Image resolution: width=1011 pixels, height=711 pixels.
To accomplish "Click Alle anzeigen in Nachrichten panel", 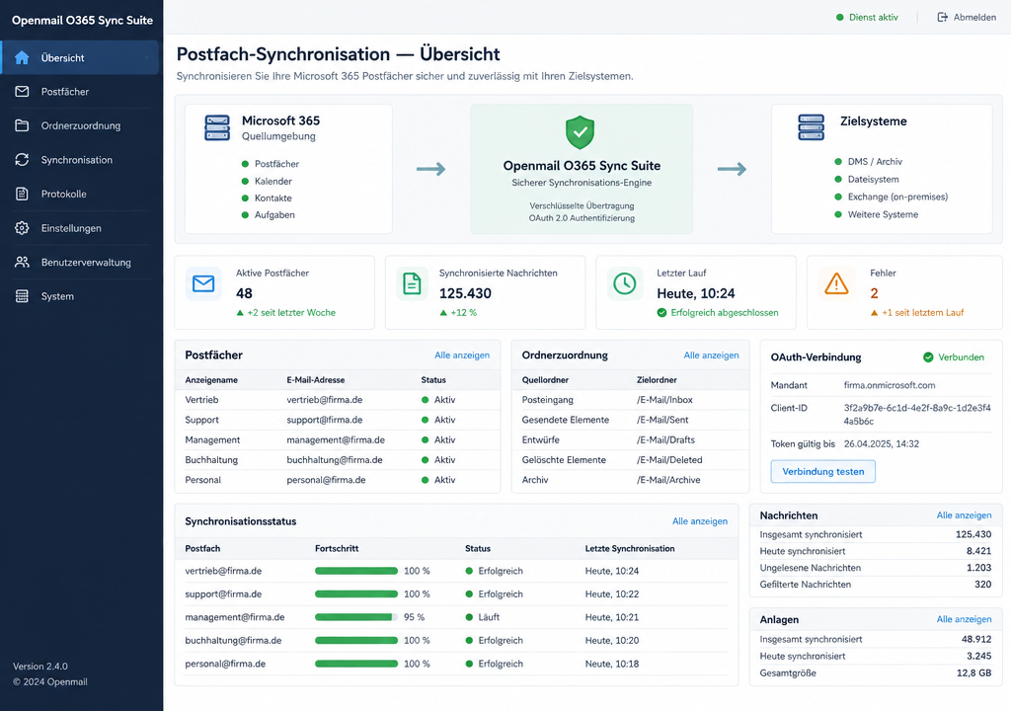I will point(964,514).
